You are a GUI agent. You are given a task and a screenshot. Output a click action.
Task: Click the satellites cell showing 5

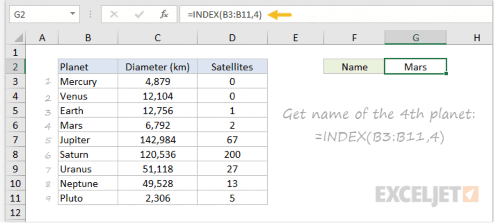[232, 198]
